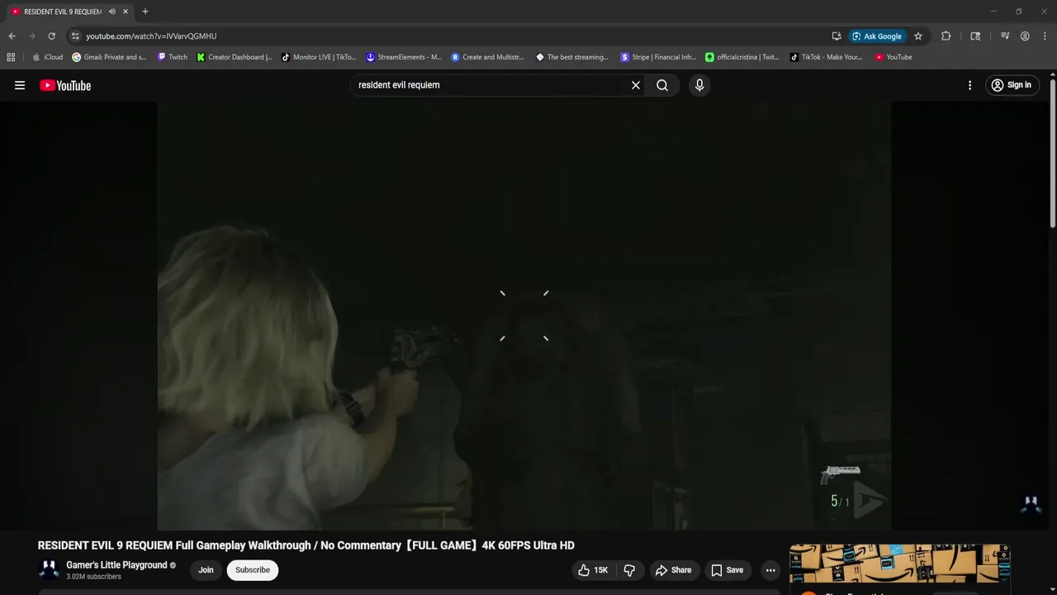Click the 3.02M subscribers count

93,577
